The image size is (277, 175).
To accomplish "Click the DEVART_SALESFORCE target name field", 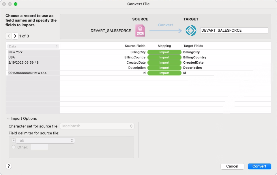I will tap(234, 30).
